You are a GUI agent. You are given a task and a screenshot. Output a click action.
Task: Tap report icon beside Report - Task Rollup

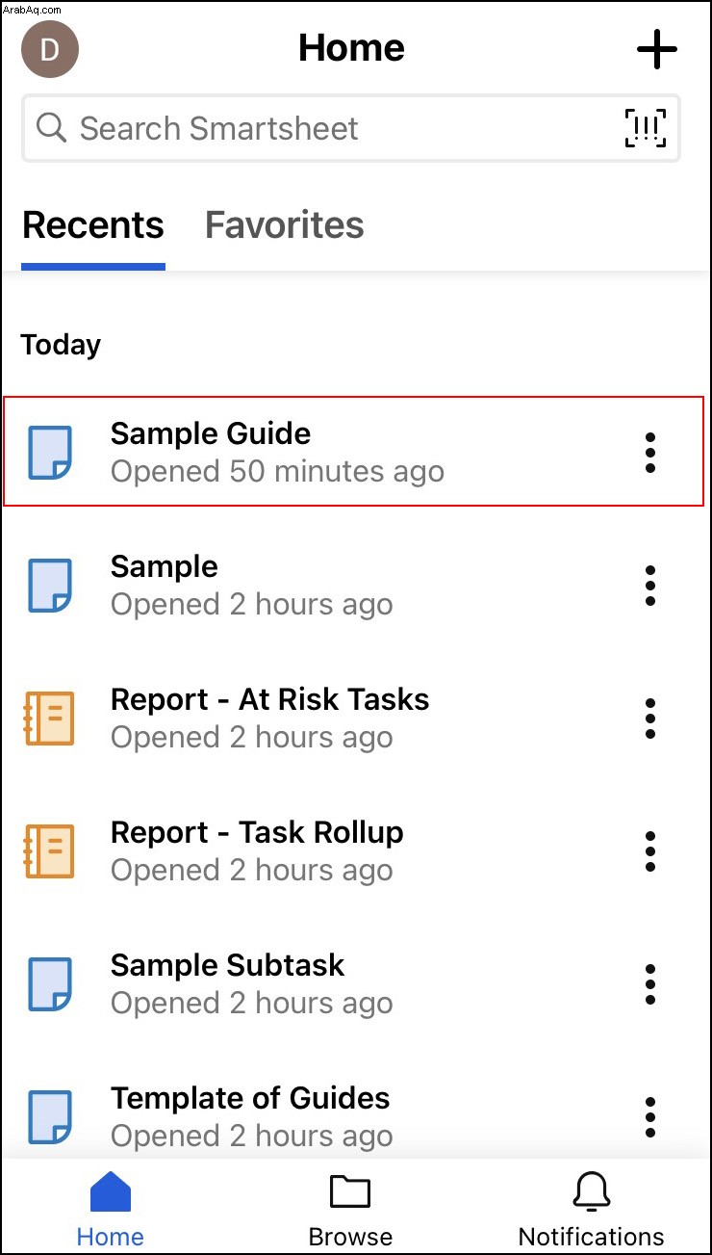(49, 851)
